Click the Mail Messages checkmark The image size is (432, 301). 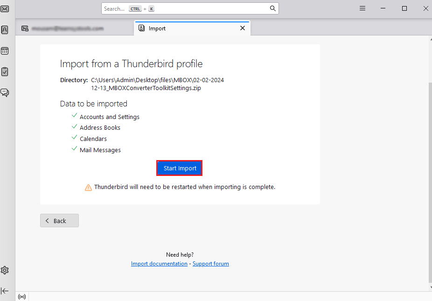pos(74,148)
